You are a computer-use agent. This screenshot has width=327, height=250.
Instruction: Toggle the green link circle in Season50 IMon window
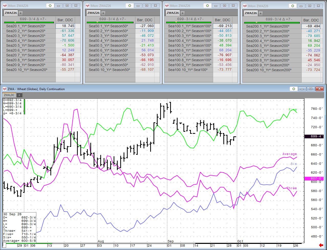[130, 6]
